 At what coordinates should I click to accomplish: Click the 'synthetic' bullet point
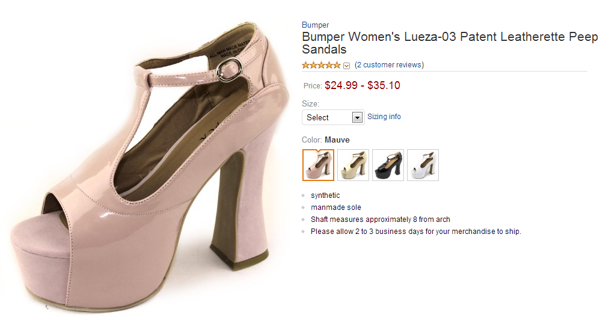tap(325, 195)
